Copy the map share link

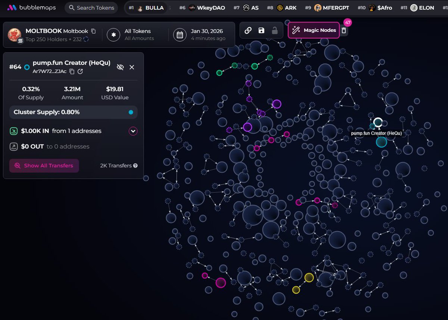click(x=248, y=30)
